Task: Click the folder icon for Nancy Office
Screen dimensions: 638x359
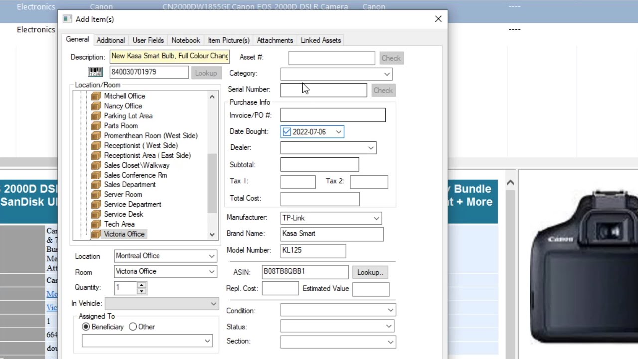Action: 96,106
